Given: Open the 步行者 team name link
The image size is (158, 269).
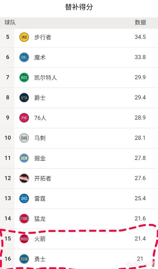Looking at the screenshot, I should pyautogui.click(x=43, y=37).
